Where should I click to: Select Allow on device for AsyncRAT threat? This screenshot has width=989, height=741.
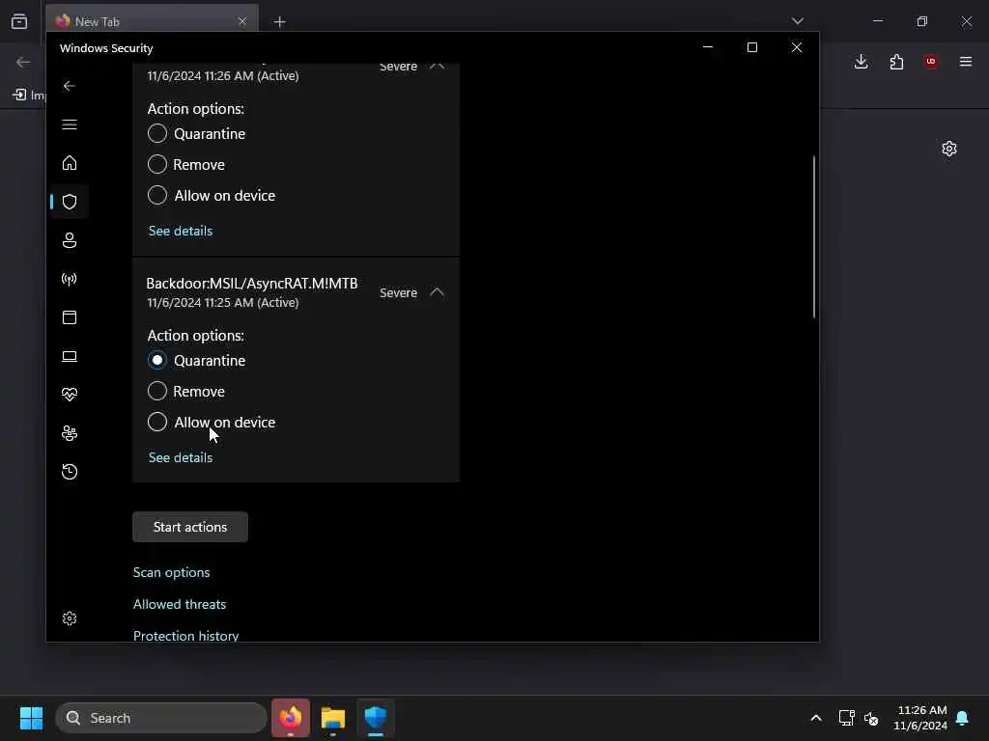tap(157, 423)
